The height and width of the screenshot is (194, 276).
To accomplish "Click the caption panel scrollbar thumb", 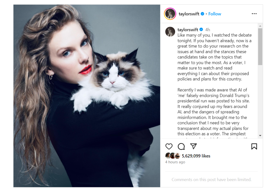I will (260, 47).
